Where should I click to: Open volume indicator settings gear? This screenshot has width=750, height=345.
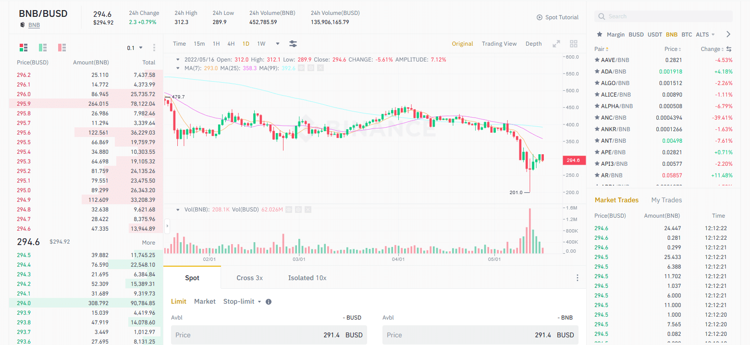pyautogui.click(x=298, y=209)
